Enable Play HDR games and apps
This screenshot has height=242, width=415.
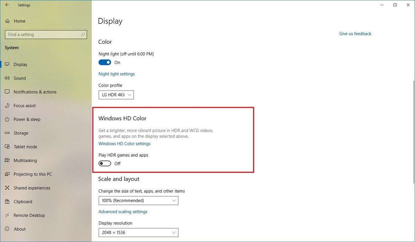pyautogui.click(x=104, y=163)
